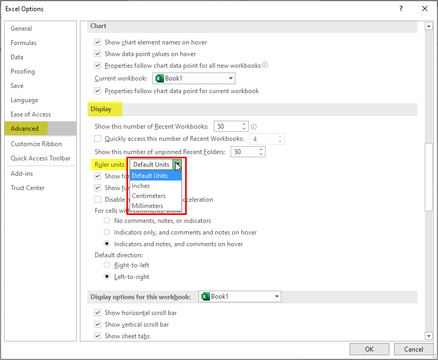The height and width of the screenshot is (360, 438).
Task: Open the Formulas options category
Action: point(41,43)
